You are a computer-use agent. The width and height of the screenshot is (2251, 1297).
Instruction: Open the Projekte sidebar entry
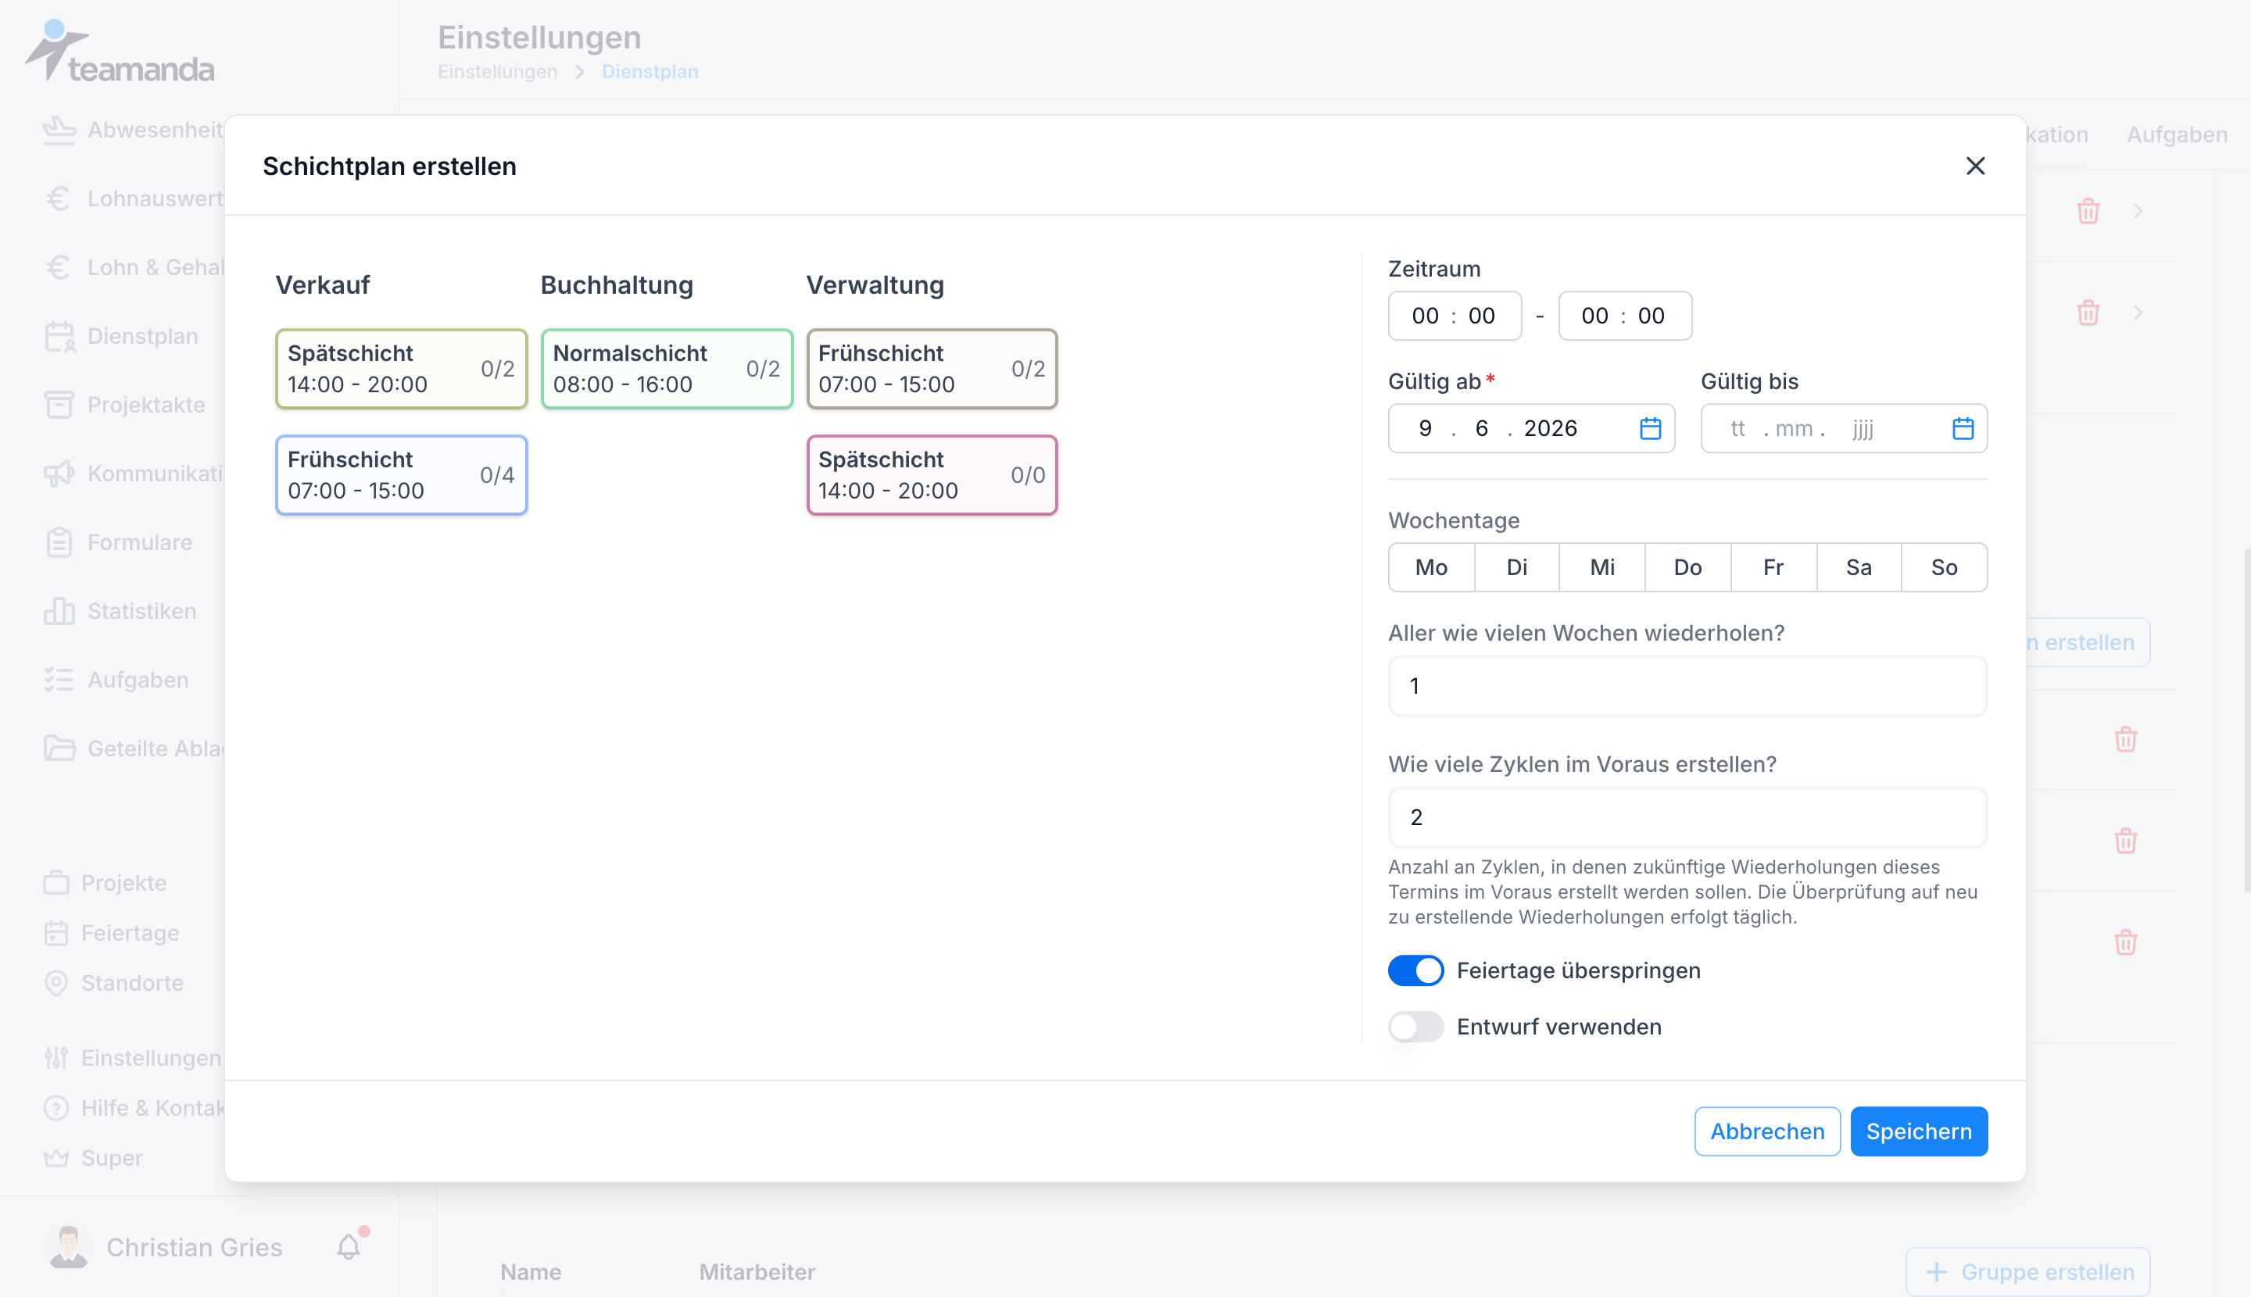(x=106, y=883)
